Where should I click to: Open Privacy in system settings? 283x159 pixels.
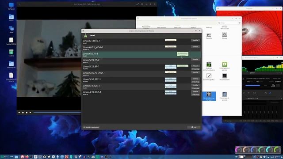pos(225,35)
